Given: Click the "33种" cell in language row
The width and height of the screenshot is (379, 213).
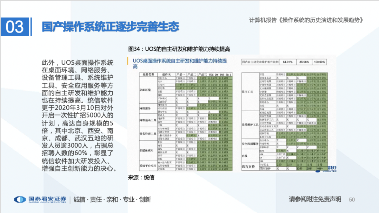Looking at the screenshot, I should tap(301, 169).
